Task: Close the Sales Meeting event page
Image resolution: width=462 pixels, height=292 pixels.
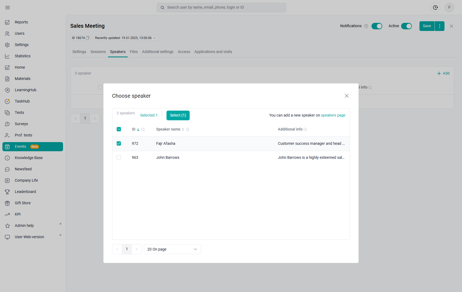Action: point(451,26)
